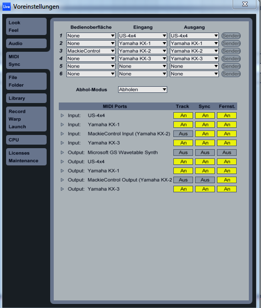Click the Senden button for row 3
Image resolution: width=261 pixels, height=308 pixels.
coord(231,51)
